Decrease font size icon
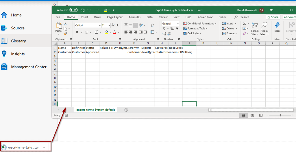Image resolution: width=296 pixels, height=152 pixels. tap(118, 25)
